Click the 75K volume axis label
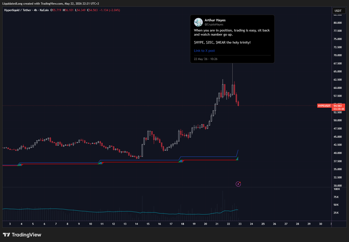The height and width of the screenshot is (242, 349). click(x=336, y=197)
